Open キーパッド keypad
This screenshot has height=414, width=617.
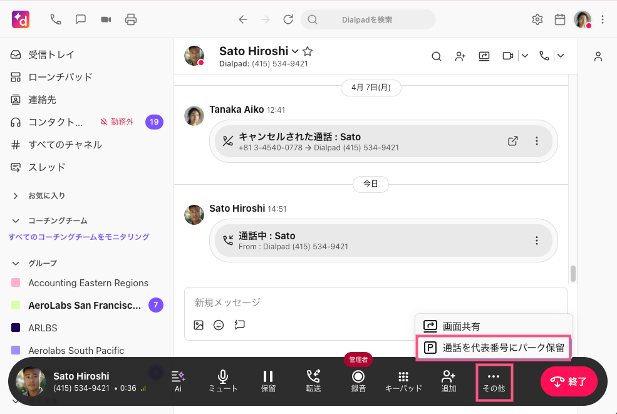point(403,381)
